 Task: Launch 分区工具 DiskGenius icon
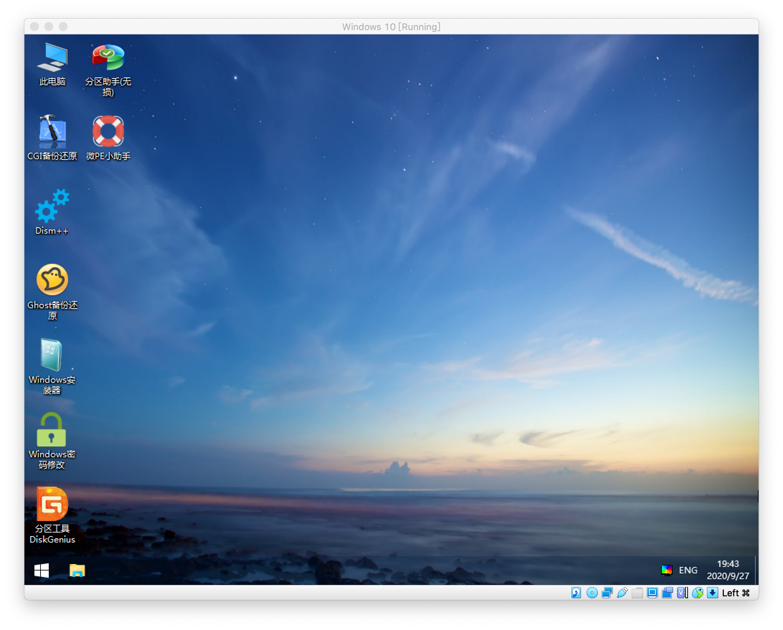52,504
